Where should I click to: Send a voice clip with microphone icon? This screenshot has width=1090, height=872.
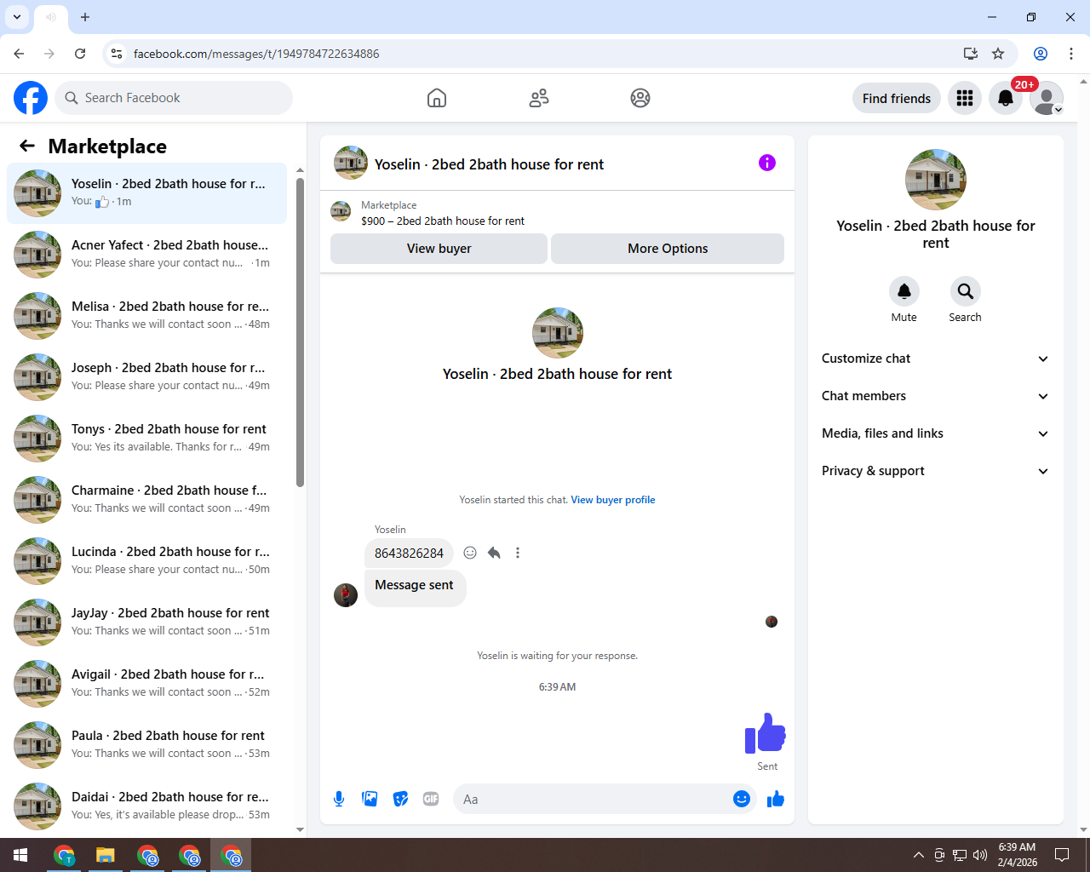tap(339, 799)
